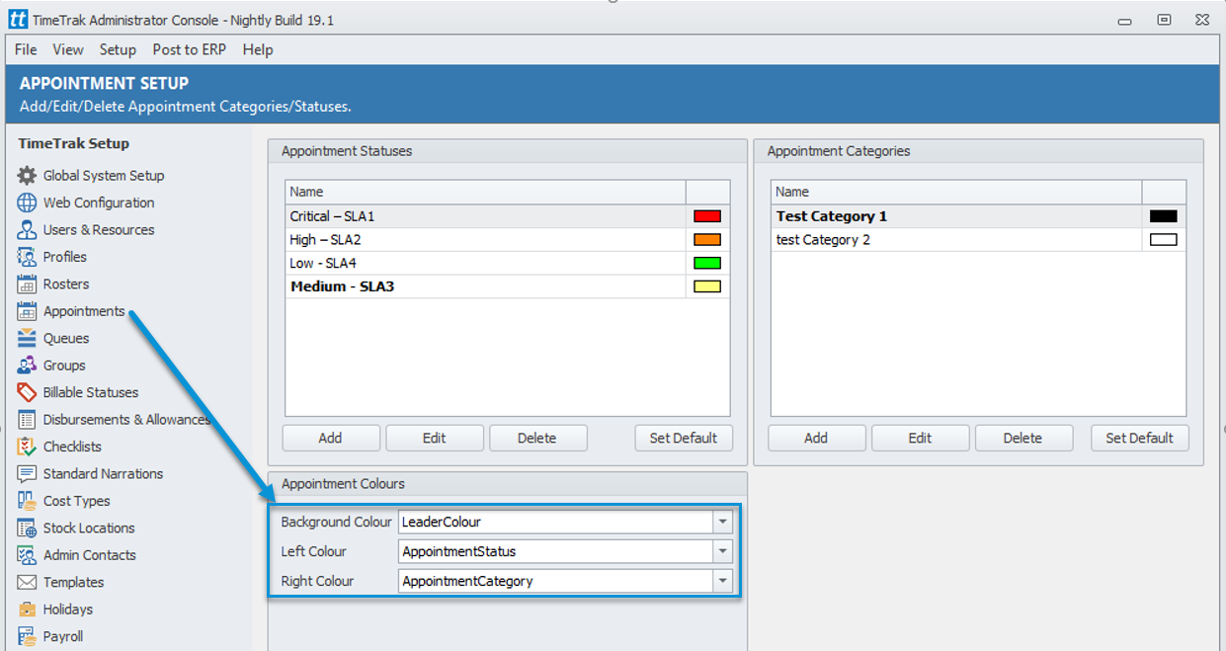Select the Critical – SLA1 status row
This screenshot has width=1226, height=651.
[508, 216]
